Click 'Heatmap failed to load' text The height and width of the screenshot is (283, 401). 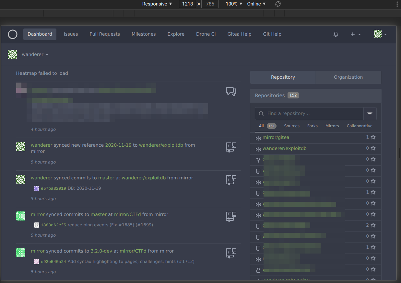pyautogui.click(x=42, y=74)
